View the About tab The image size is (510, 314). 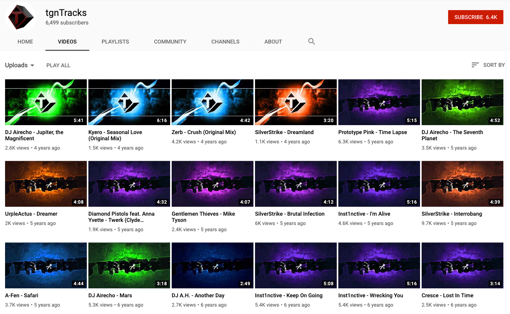(273, 42)
